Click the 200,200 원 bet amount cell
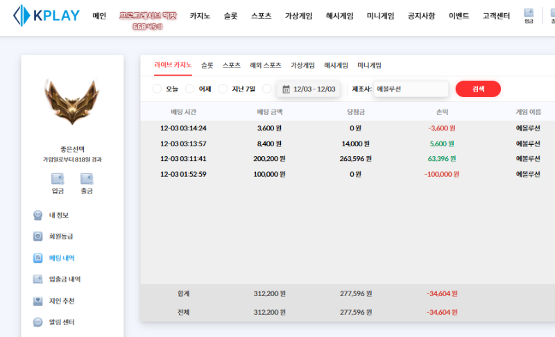This screenshot has width=555, height=337. tap(269, 158)
